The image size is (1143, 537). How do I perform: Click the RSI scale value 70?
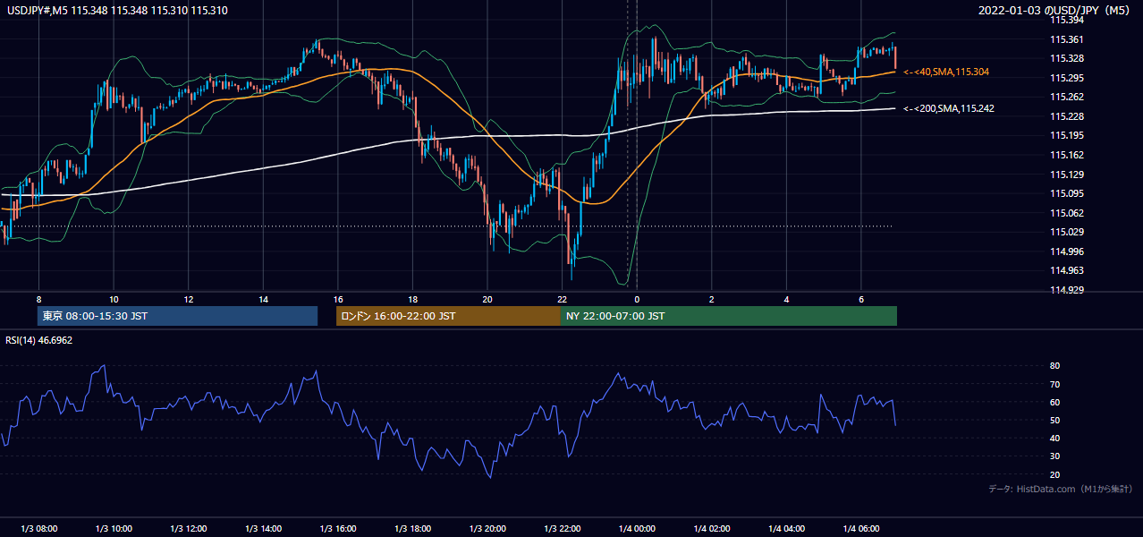[1054, 384]
